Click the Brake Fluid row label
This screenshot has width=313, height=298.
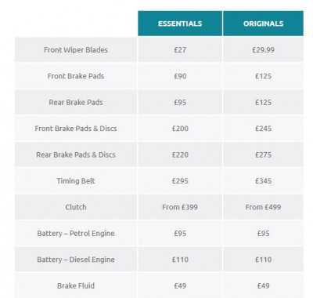tap(76, 285)
